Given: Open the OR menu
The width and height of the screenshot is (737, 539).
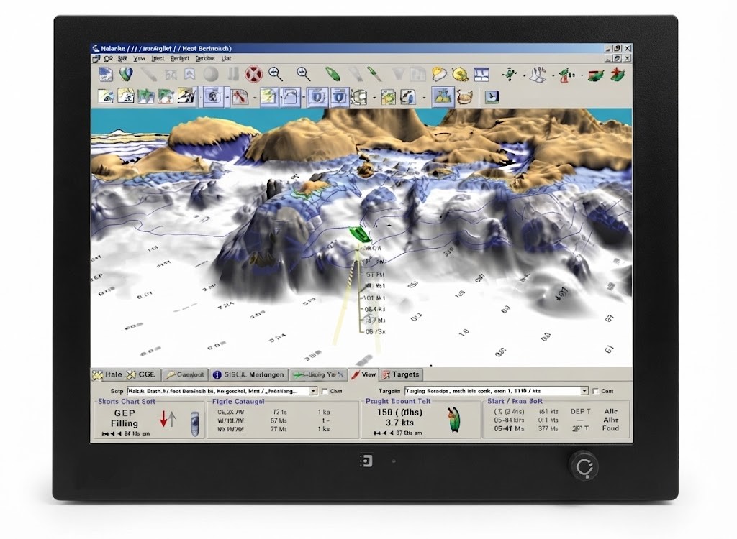Looking at the screenshot, I should point(108,59).
